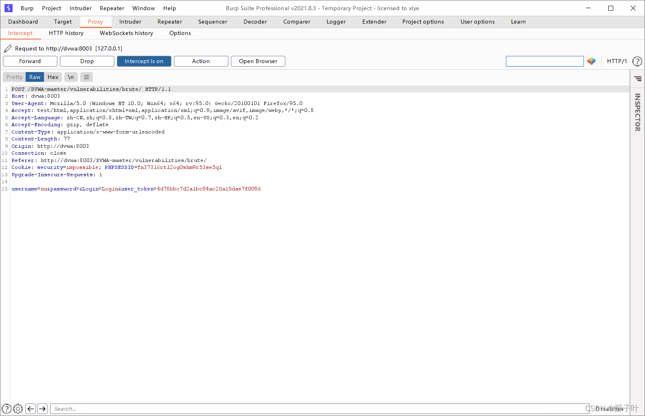Screen dimensions: 645x416
Task: Click the colorful highlight picker icon
Action: pyautogui.click(x=591, y=61)
